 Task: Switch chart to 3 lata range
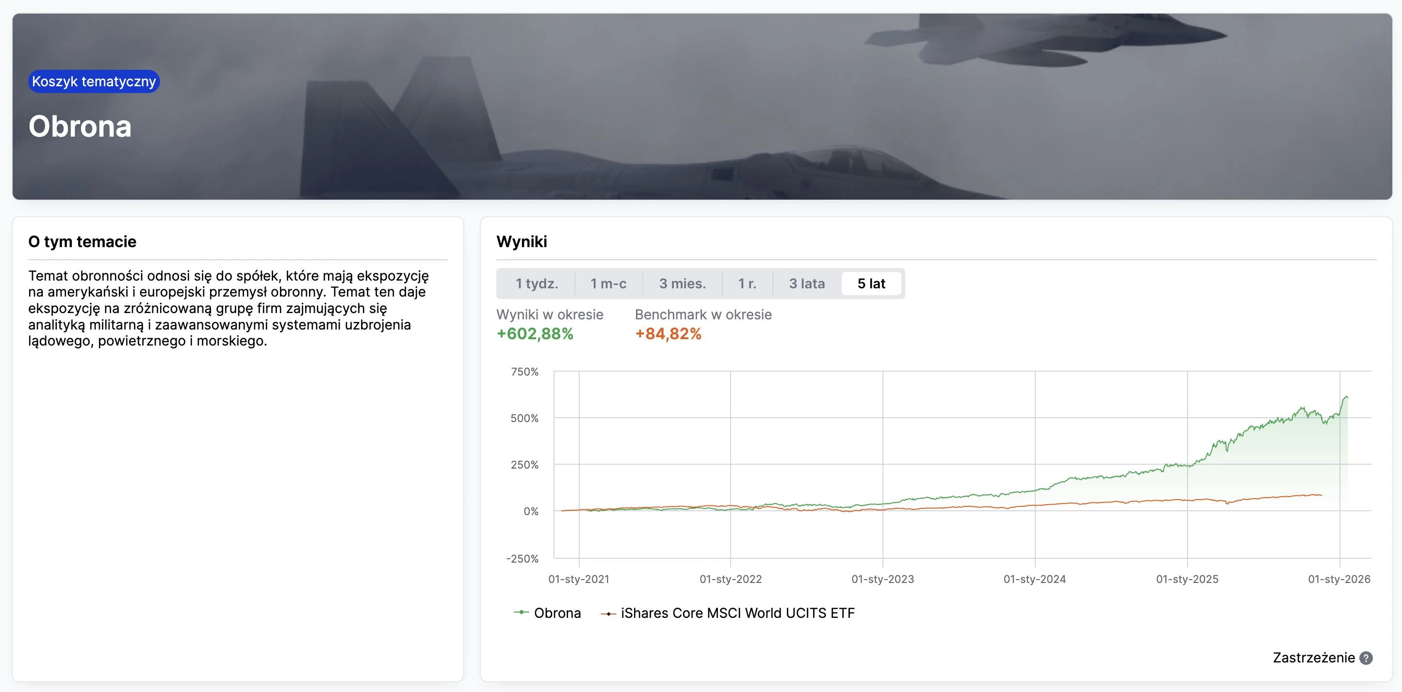point(807,283)
